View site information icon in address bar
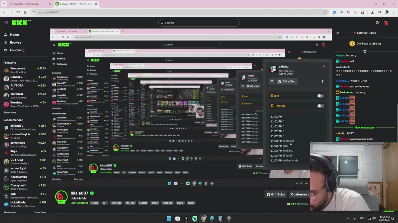This screenshot has width=398, height=223. pos(34,12)
